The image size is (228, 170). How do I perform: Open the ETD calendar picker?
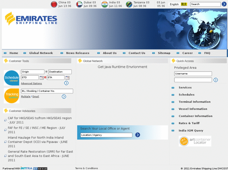click(x=42, y=78)
